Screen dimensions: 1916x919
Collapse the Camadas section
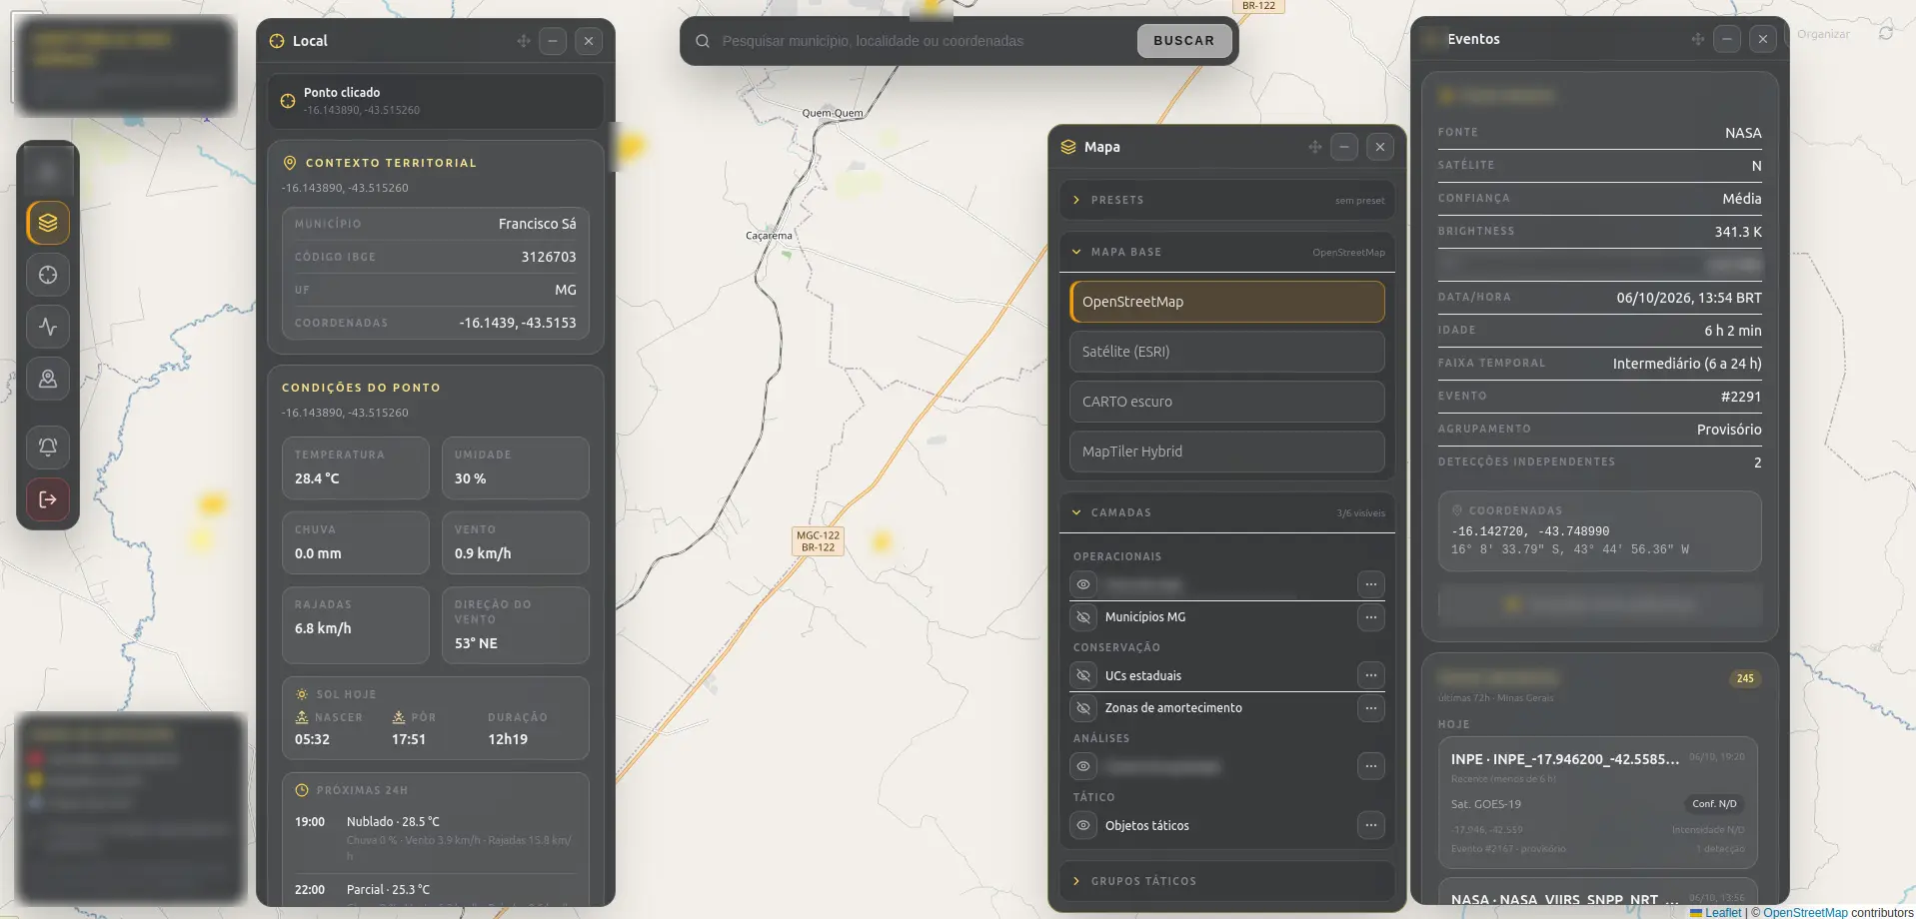click(1227, 512)
